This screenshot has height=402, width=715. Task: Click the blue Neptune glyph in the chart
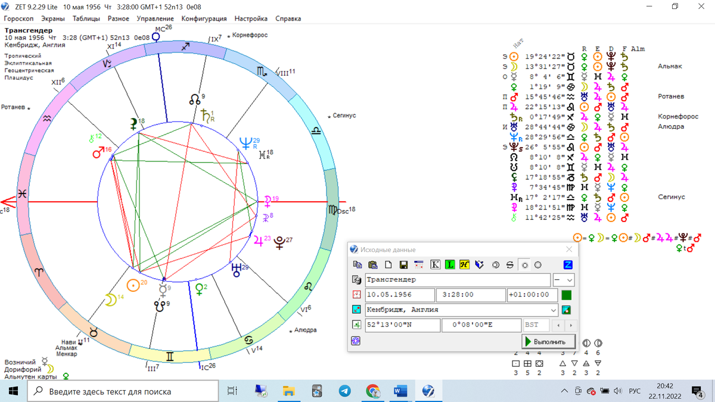point(245,144)
